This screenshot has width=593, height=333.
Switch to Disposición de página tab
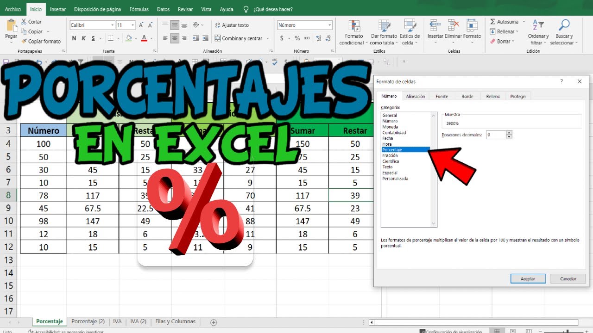pyautogui.click(x=97, y=9)
